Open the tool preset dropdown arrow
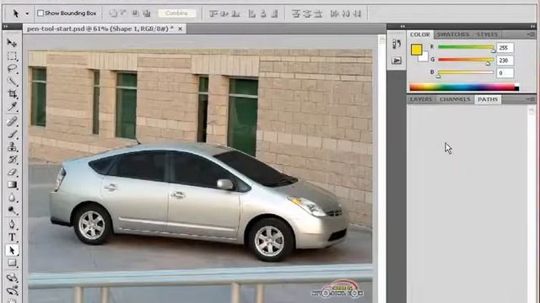The width and height of the screenshot is (540, 303). pos(27,13)
